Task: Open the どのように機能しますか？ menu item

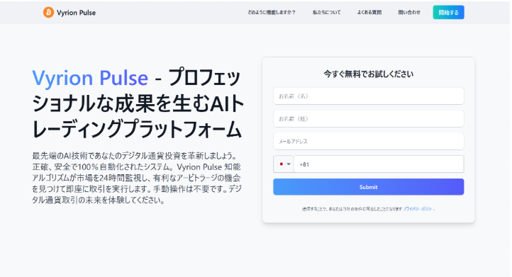Action: [272, 13]
